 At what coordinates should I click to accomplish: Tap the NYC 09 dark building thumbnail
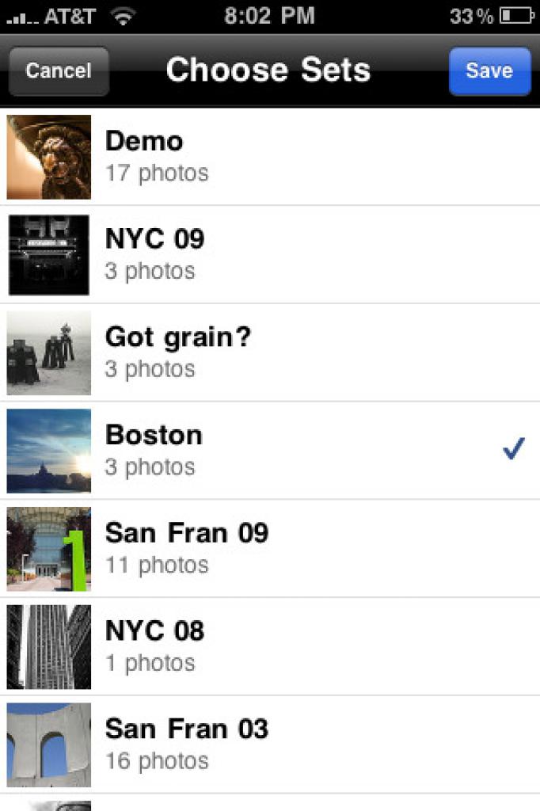48,255
